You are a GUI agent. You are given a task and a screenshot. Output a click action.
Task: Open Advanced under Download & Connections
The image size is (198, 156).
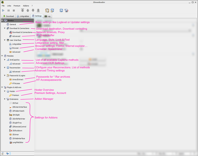[15, 36]
